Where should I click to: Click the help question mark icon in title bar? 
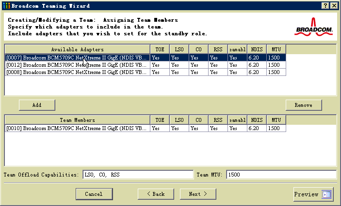click(325, 6)
